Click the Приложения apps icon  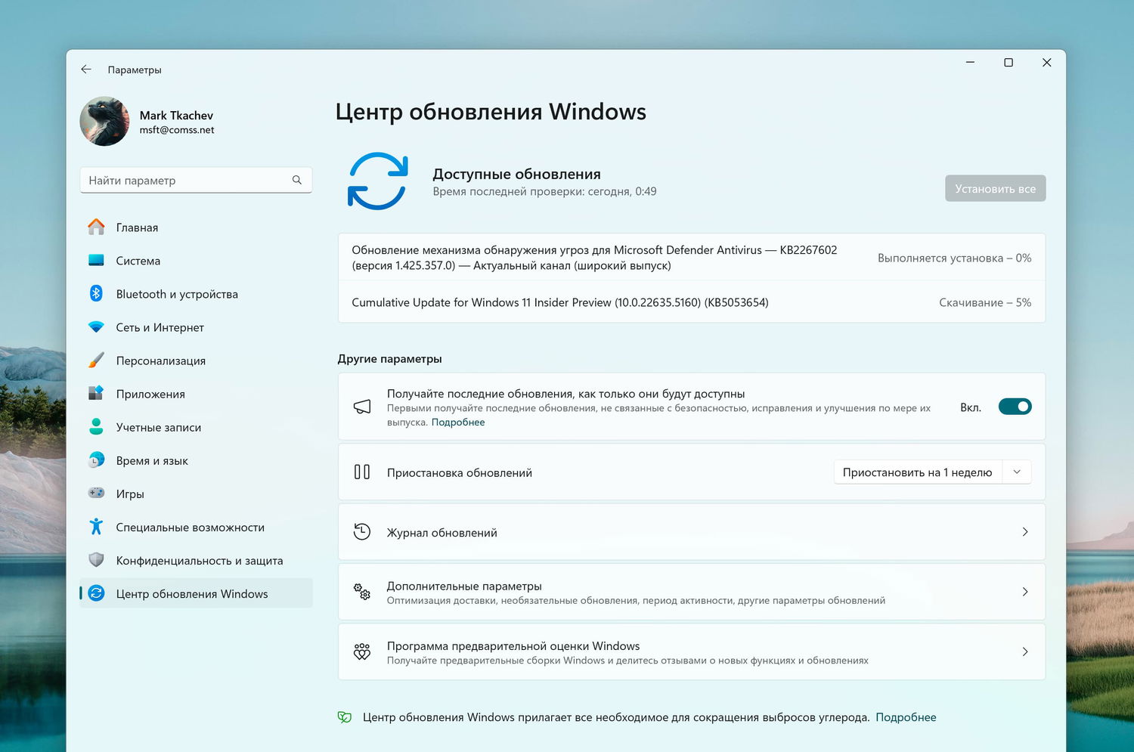point(96,393)
